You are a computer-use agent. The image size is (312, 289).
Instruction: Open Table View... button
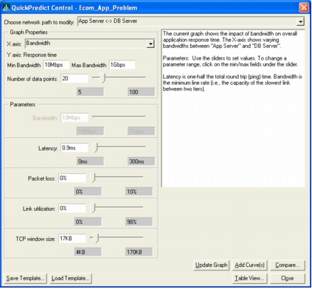tap(249, 279)
